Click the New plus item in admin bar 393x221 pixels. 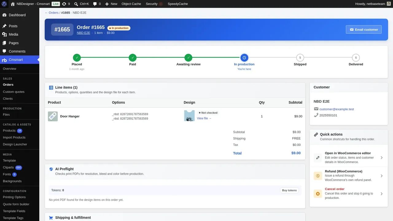coord(111,4)
